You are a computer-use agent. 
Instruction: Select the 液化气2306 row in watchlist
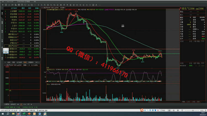click(22, 46)
